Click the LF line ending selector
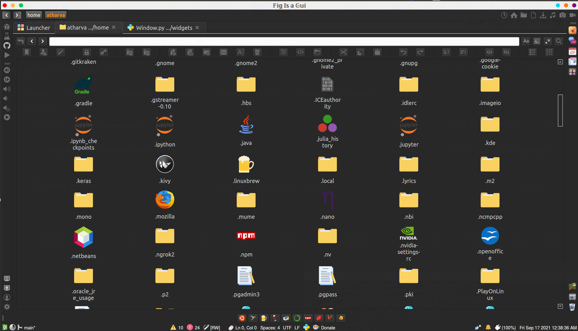578x331 pixels. (x=297, y=328)
